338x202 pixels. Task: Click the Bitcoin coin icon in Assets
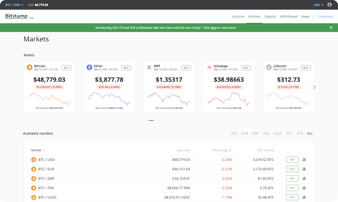(30, 68)
